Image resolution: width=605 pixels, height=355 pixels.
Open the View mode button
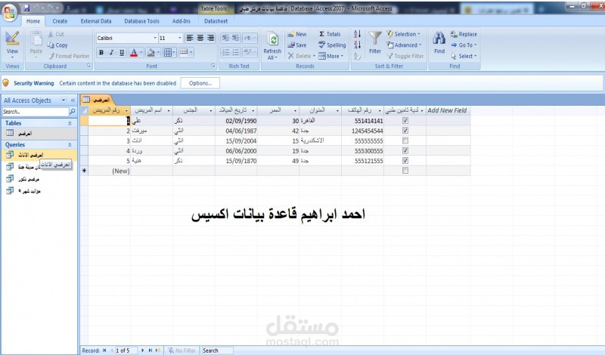click(x=12, y=45)
